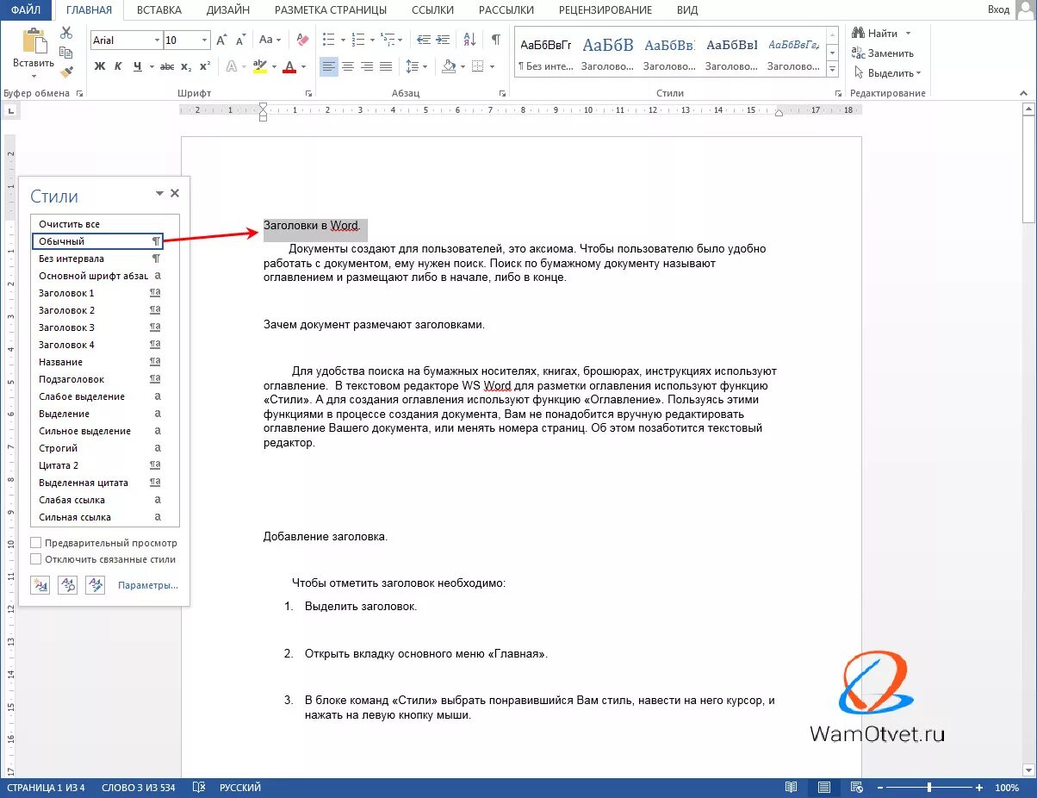Apply strikethrough (abc) formatting

(167, 66)
